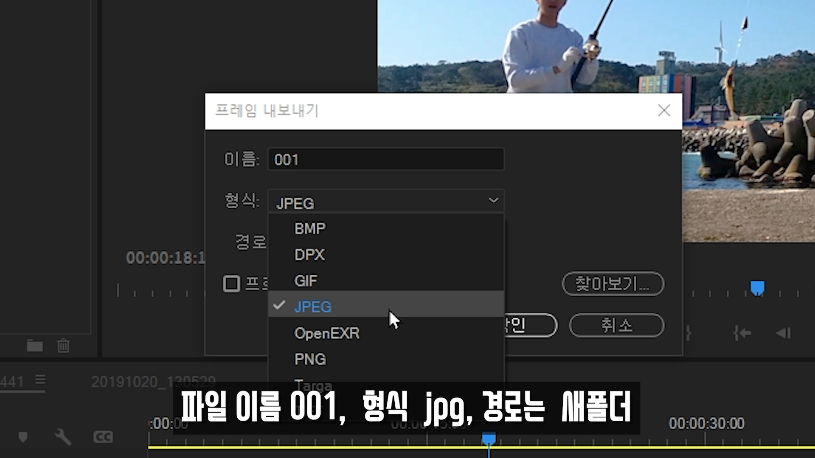The width and height of the screenshot is (815, 458).
Task: Add marker with timeline marker icon
Action: click(23, 437)
